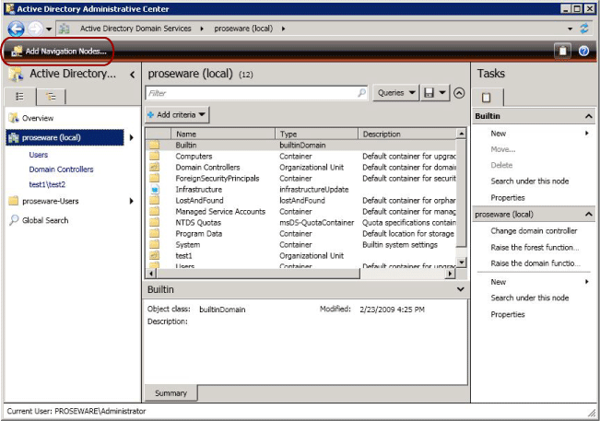
Task: Collapse proseware (local) tasks section
Action: pos(589,215)
